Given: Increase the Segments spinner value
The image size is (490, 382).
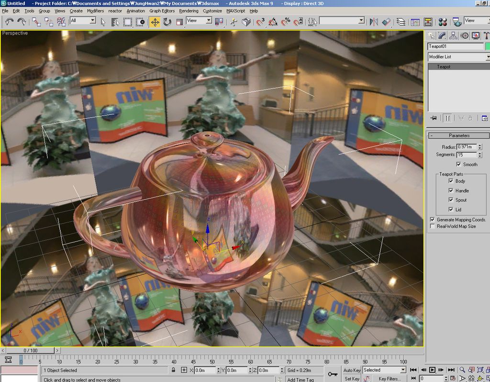Looking at the screenshot, I should click(480, 153).
